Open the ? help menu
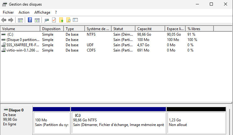 click(56, 12)
